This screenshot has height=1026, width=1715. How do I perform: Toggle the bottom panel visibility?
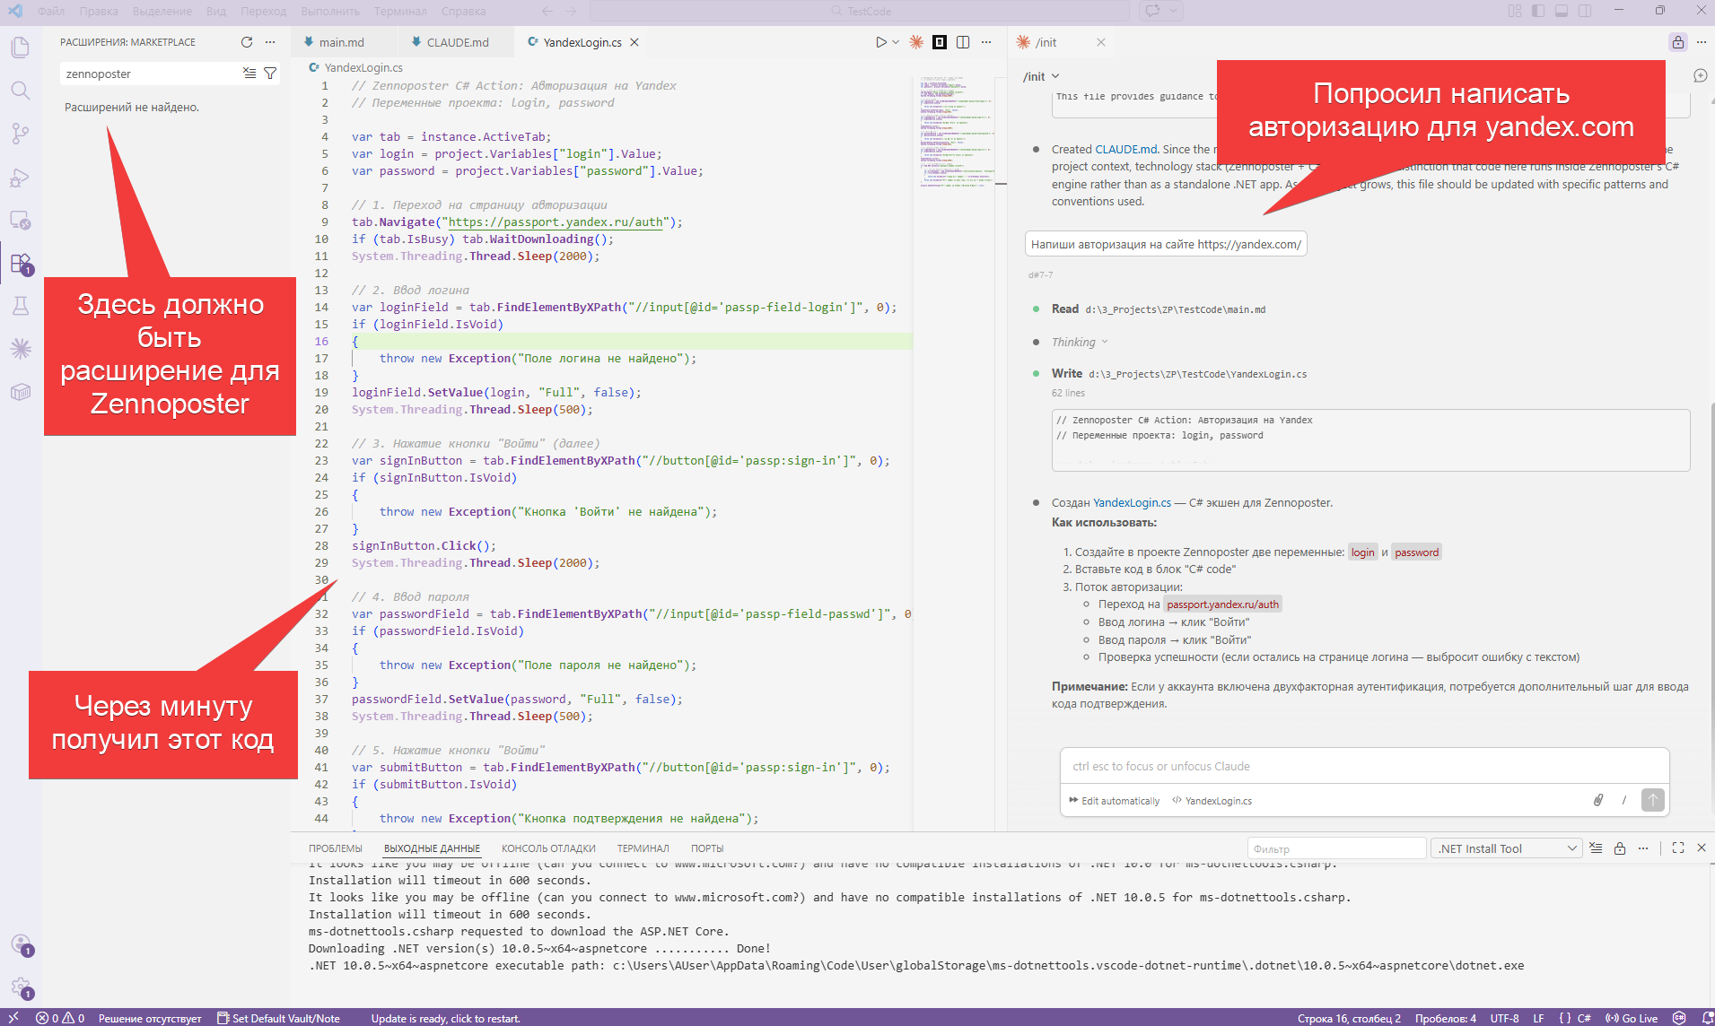tap(1562, 11)
